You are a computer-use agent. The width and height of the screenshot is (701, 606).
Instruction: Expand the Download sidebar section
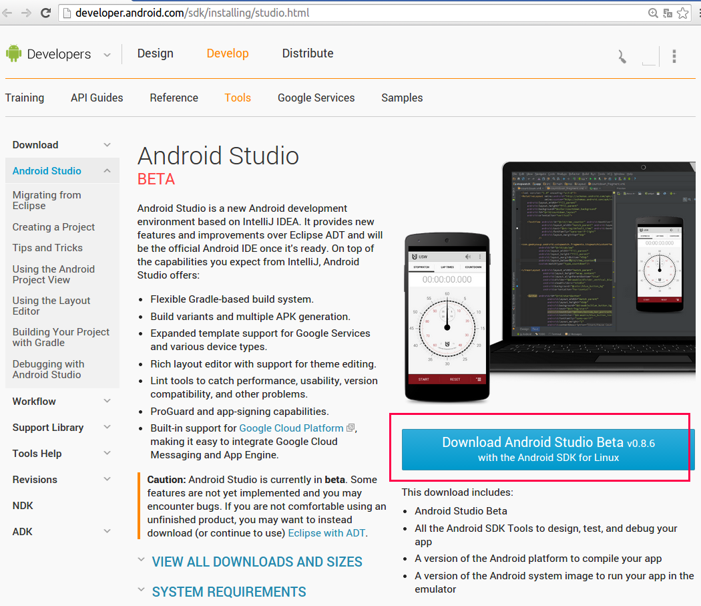(x=107, y=144)
